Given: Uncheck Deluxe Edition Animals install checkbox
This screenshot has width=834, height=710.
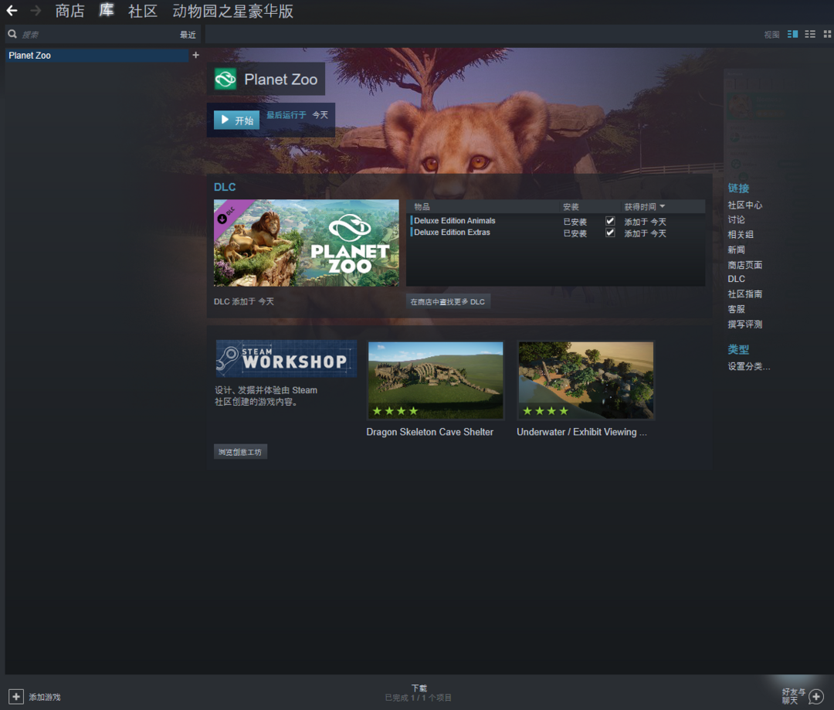Looking at the screenshot, I should (610, 221).
